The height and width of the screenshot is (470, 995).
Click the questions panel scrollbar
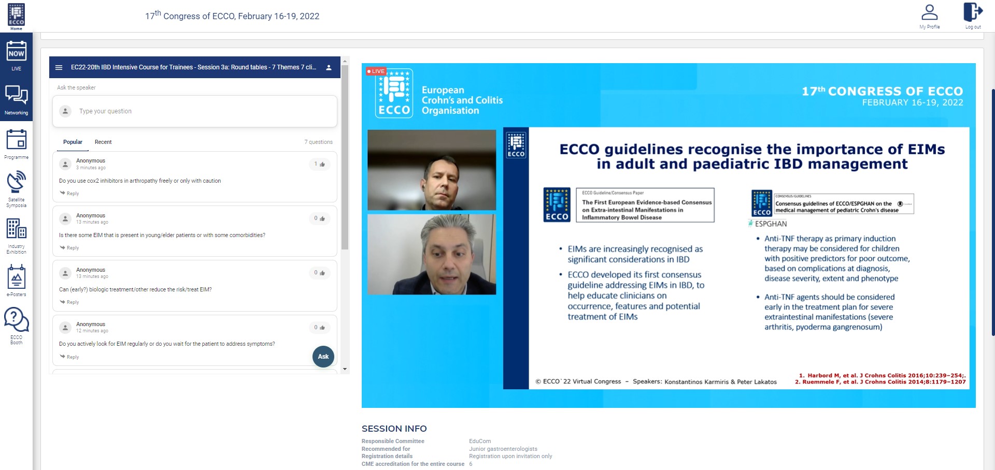pos(345,157)
